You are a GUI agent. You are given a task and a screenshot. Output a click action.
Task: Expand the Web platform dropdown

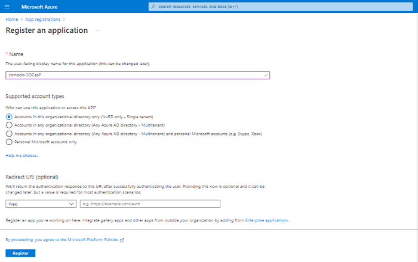point(41,204)
